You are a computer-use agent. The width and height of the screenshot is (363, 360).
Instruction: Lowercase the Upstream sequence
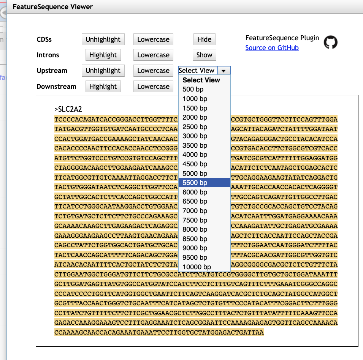pos(153,71)
